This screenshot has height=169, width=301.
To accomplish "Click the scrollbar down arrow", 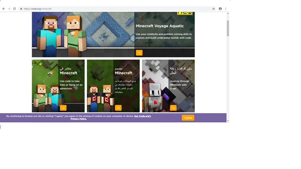I will pyautogui.click(x=228, y=121).
